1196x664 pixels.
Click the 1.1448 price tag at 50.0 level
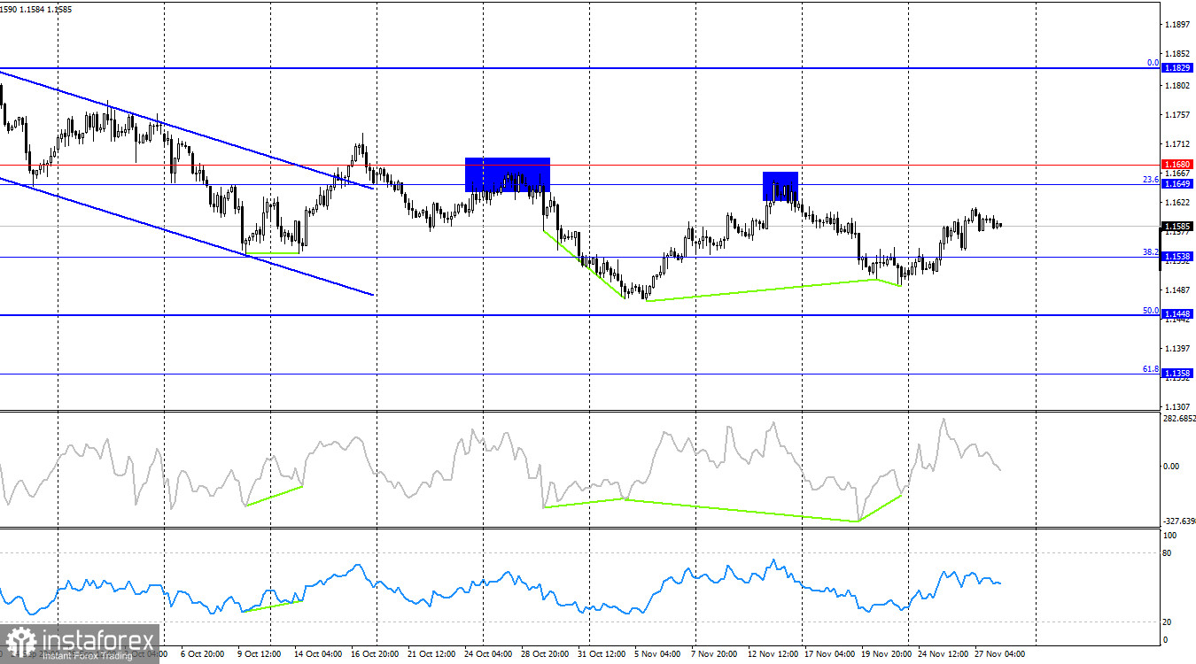pyautogui.click(x=1177, y=312)
